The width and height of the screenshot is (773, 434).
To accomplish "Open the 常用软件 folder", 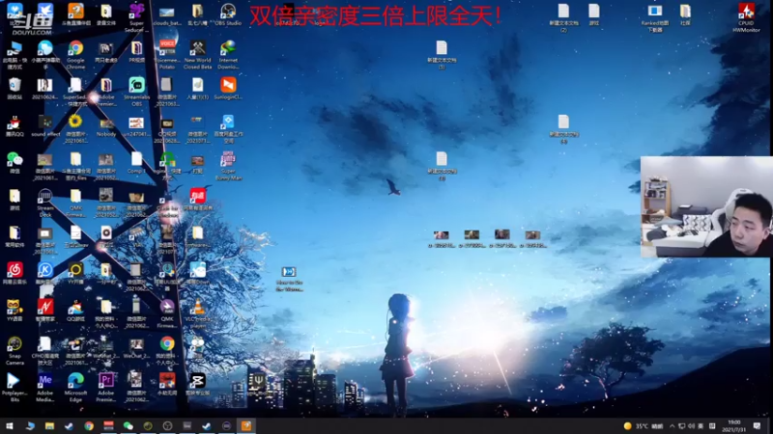I will 14,236.
